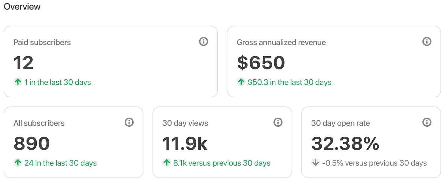The height and width of the screenshot is (182, 445).
Task: Click '24 in the last 30 days' text
Action: pos(61,163)
